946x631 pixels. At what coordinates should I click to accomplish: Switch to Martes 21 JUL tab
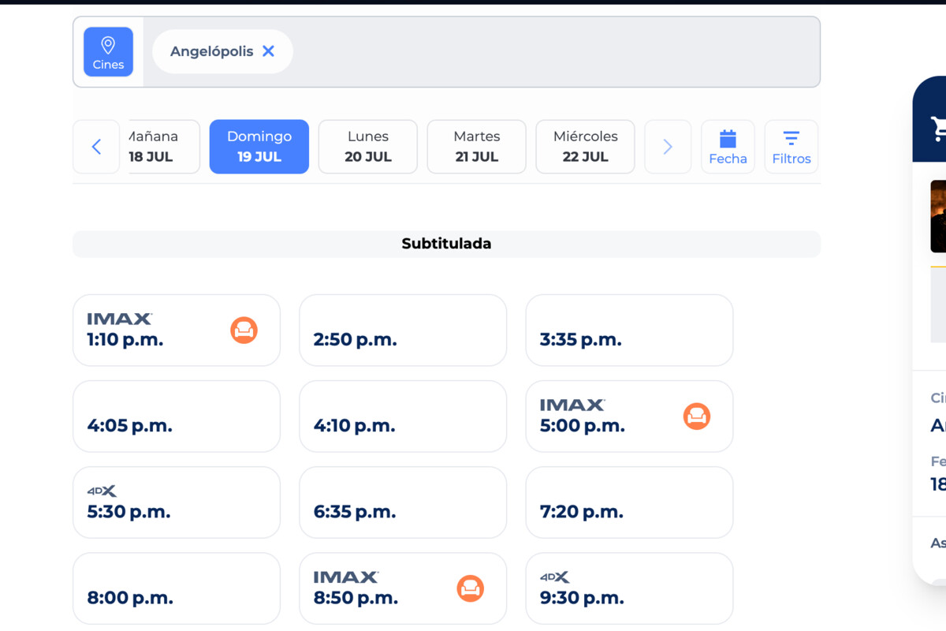(477, 147)
